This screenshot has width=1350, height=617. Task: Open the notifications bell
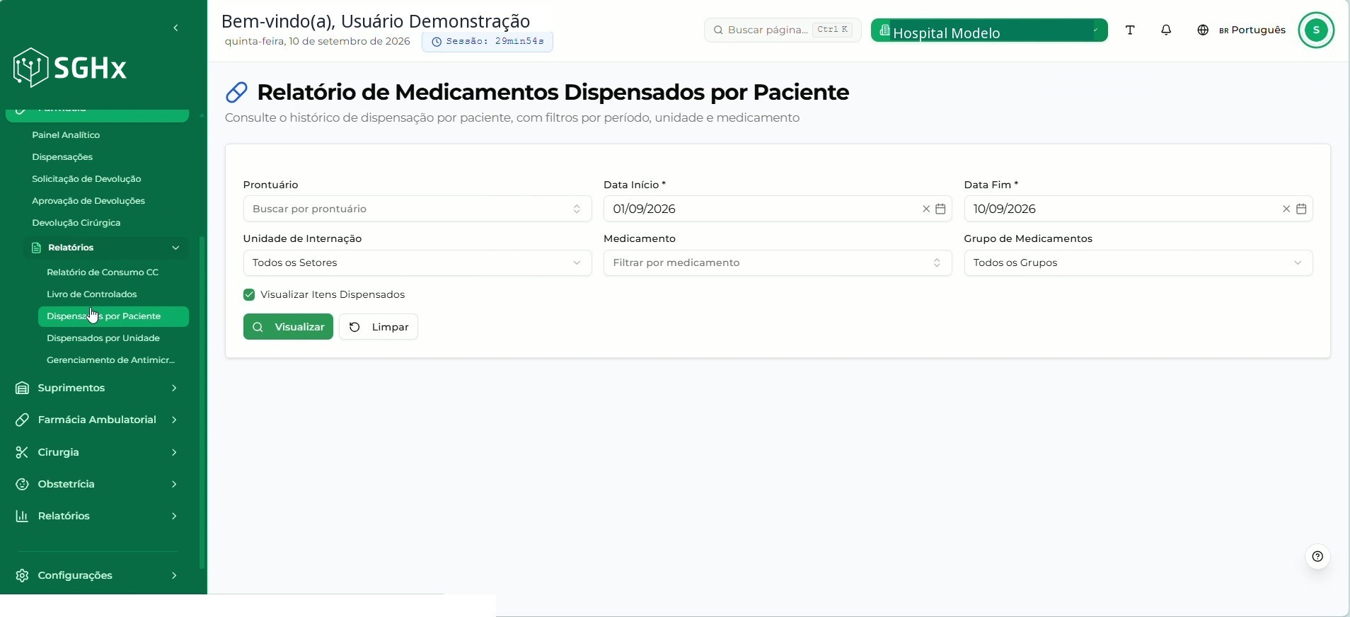pyautogui.click(x=1166, y=30)
